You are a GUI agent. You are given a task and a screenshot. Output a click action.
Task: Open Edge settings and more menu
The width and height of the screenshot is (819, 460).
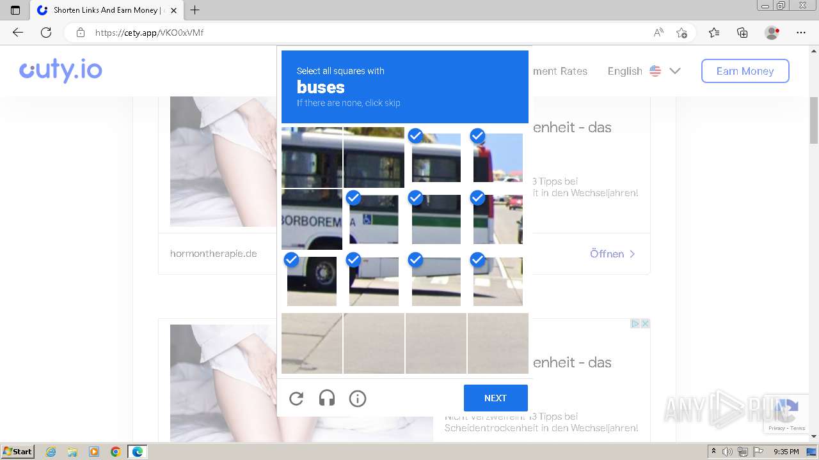pyautogui.click(x=801, y=33)
